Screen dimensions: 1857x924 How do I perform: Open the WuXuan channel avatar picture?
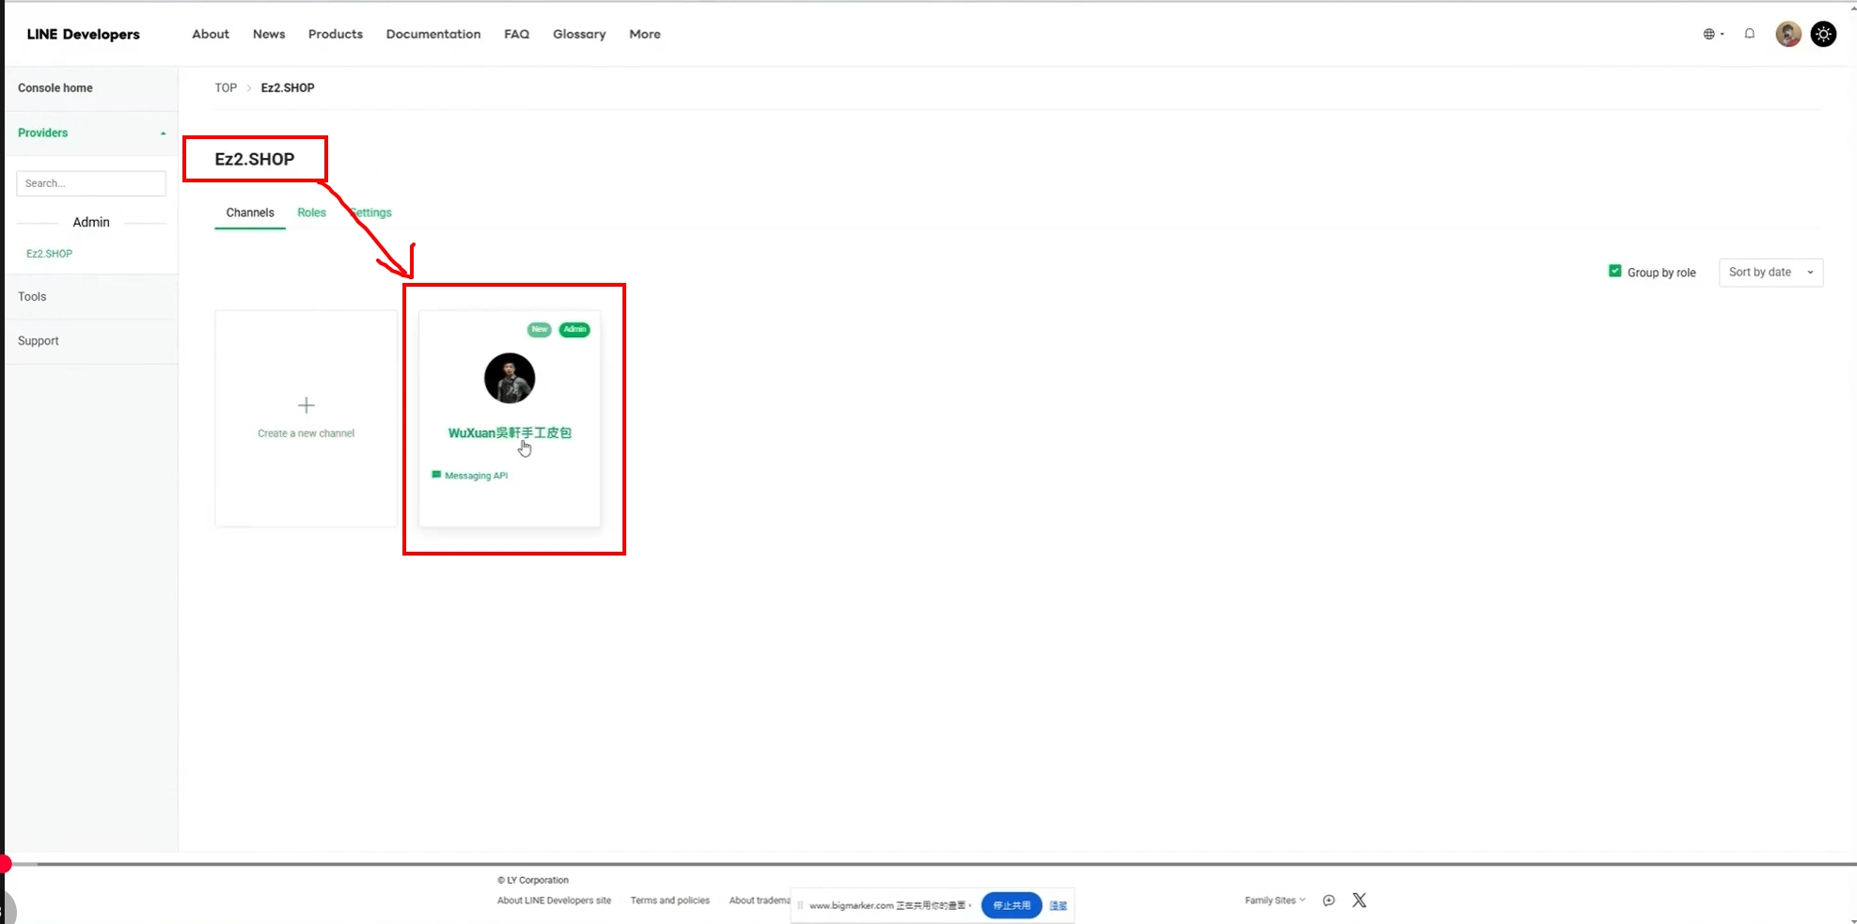coord(510,378)
